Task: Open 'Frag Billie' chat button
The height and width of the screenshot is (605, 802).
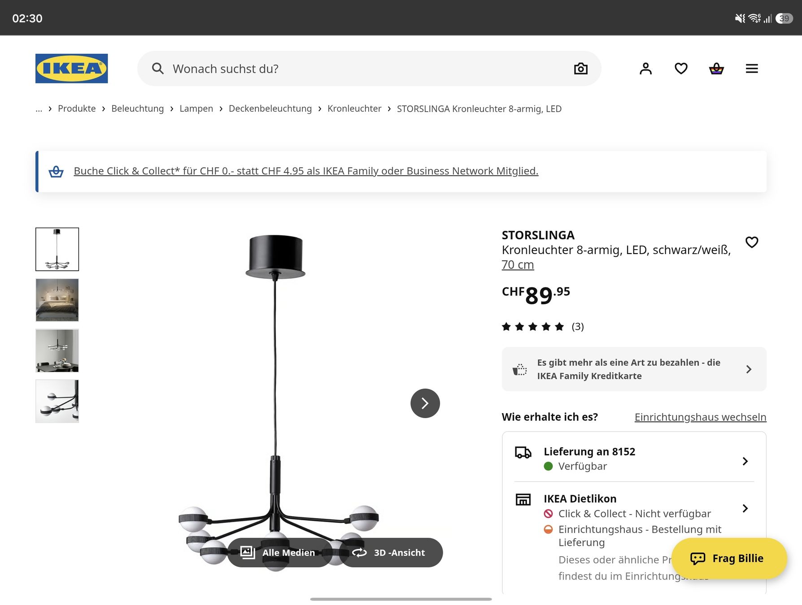Action: [x=729, y=558]
